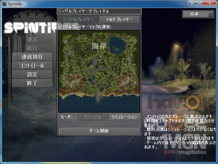
Task: Click the Spintires title bar app icon
Action: (x=4, y=4)
